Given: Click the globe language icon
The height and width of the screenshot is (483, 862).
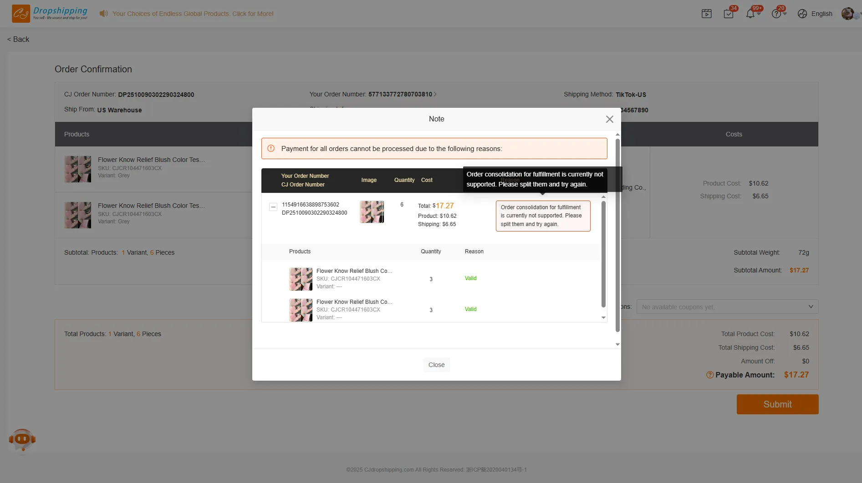Looking at the screenshot, I should click(802, 14).
